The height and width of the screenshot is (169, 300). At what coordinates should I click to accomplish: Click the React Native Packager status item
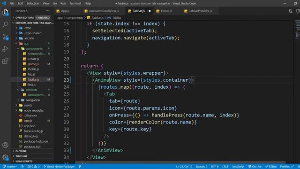tap(59, 167)
